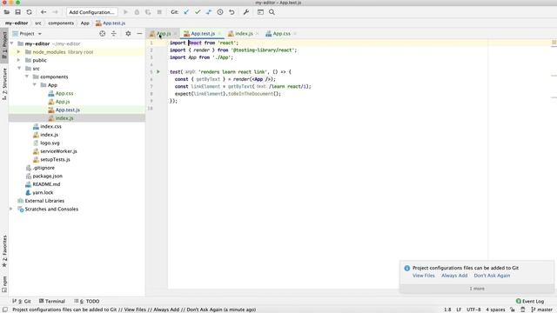Click Git Commit green checkmark
Viewport: 557px width, 313px height.
pos(198,12)
